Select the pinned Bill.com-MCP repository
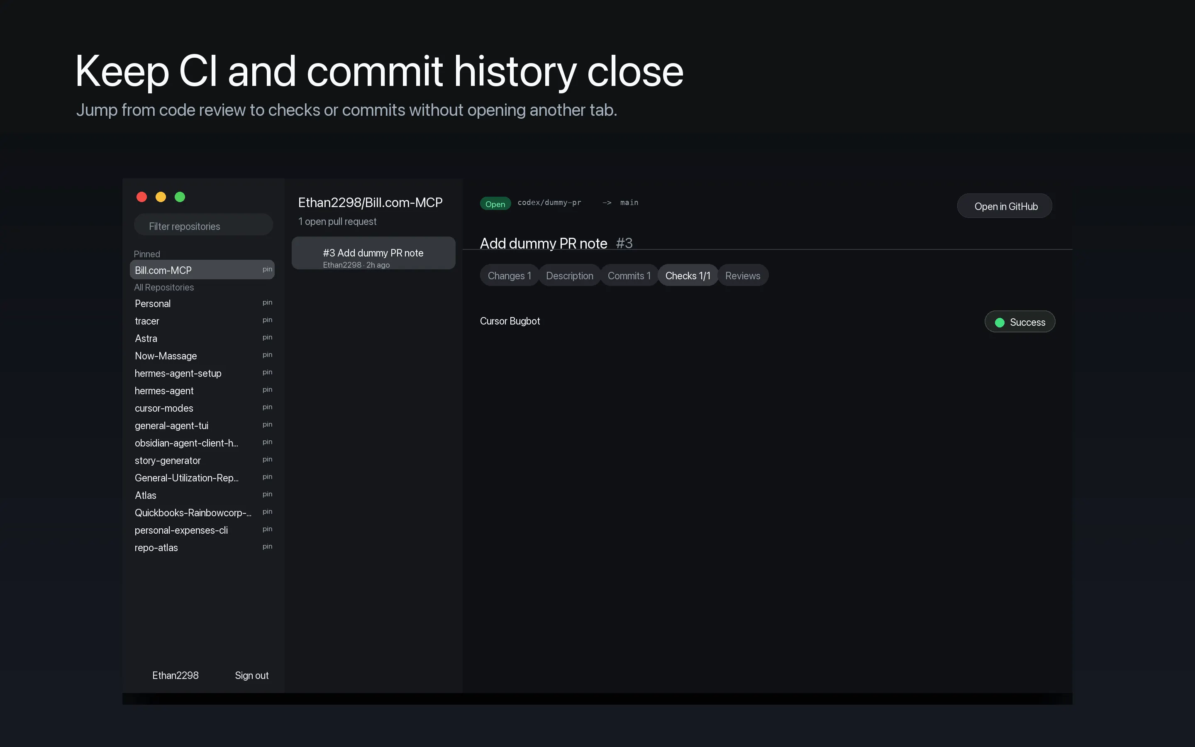The width and height of the screenshot is (1195, 747). tap(202, 270)
